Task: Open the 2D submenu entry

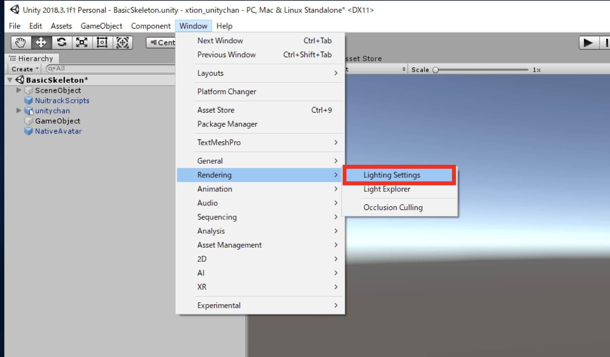Action: pyautogui.click(x=260, y=259)
